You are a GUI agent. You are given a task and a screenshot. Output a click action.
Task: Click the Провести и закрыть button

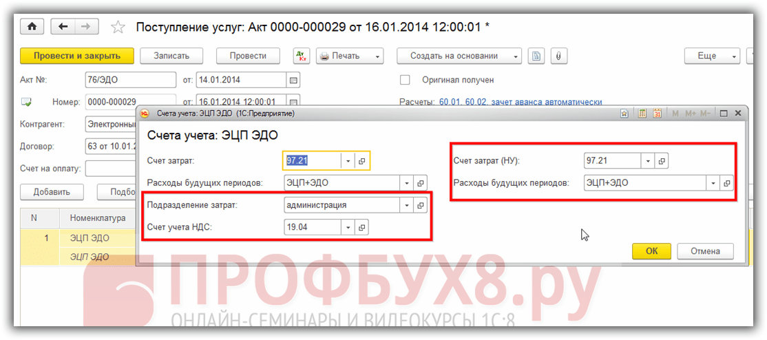pos(76,56)
